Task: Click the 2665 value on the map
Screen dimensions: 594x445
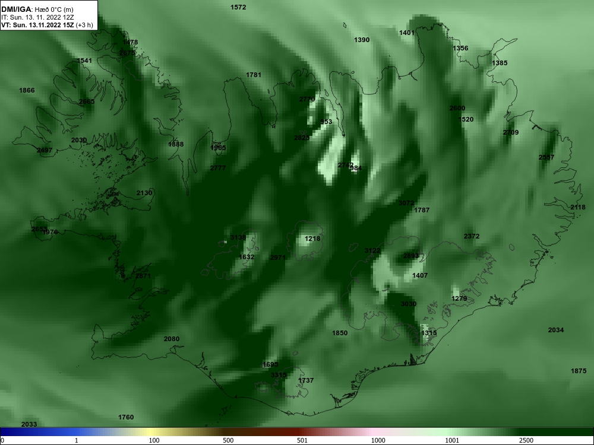Action: point(87,101)
